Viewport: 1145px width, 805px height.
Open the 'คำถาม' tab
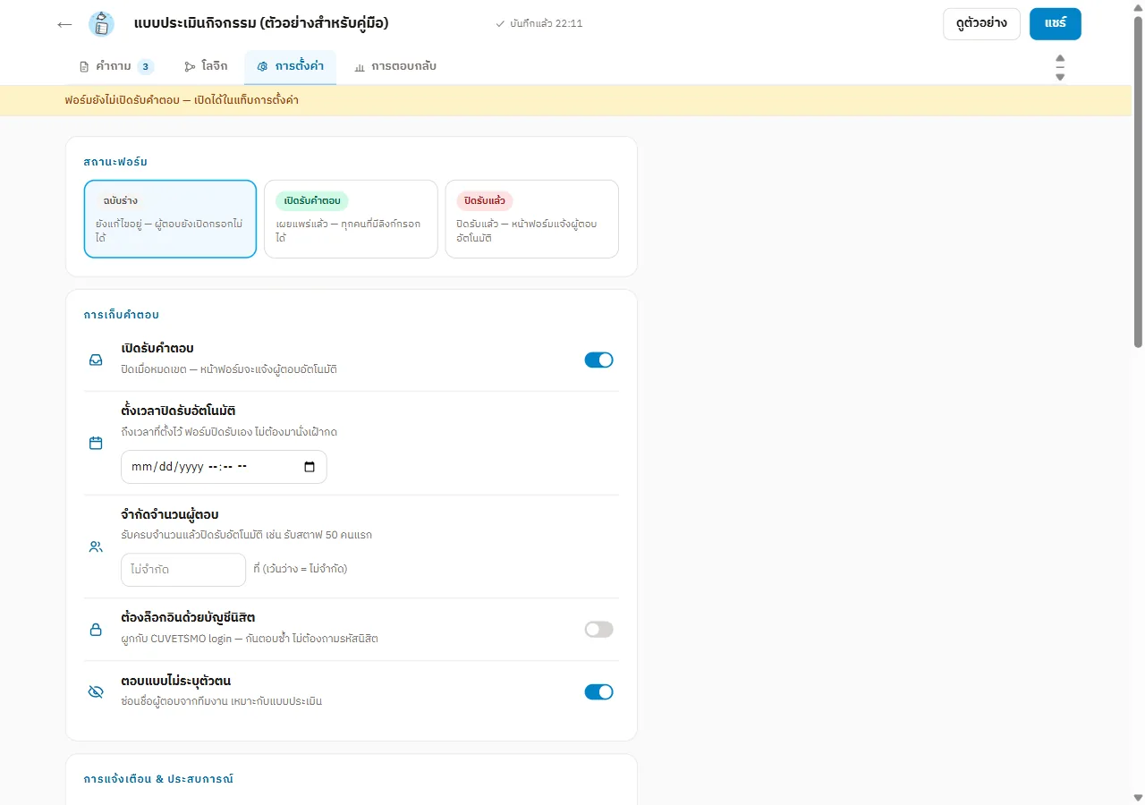click(116, 67)
